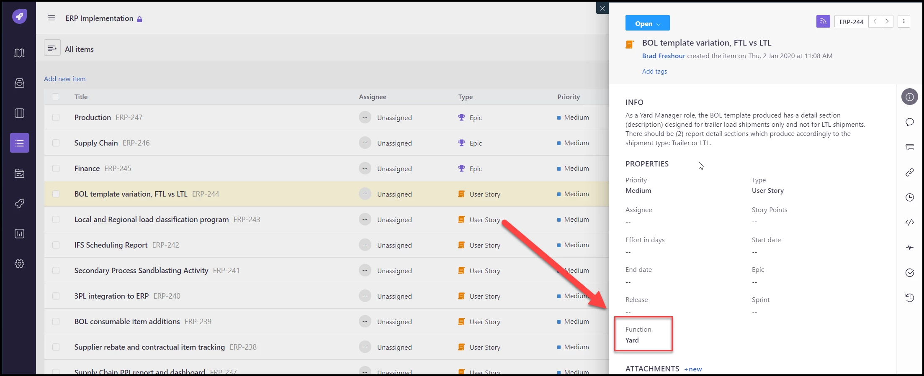Show the linked items chain icon
This screenshot has height=376, width=924.
909,172
